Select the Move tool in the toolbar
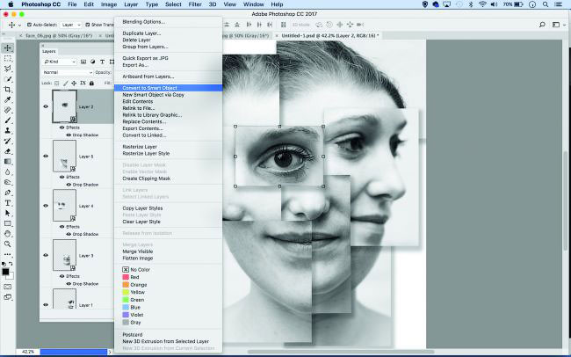This screenshot has width=571, height=357. coord(8,47)
